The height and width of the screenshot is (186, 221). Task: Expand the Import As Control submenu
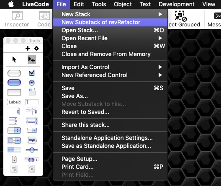click(110, 67)
